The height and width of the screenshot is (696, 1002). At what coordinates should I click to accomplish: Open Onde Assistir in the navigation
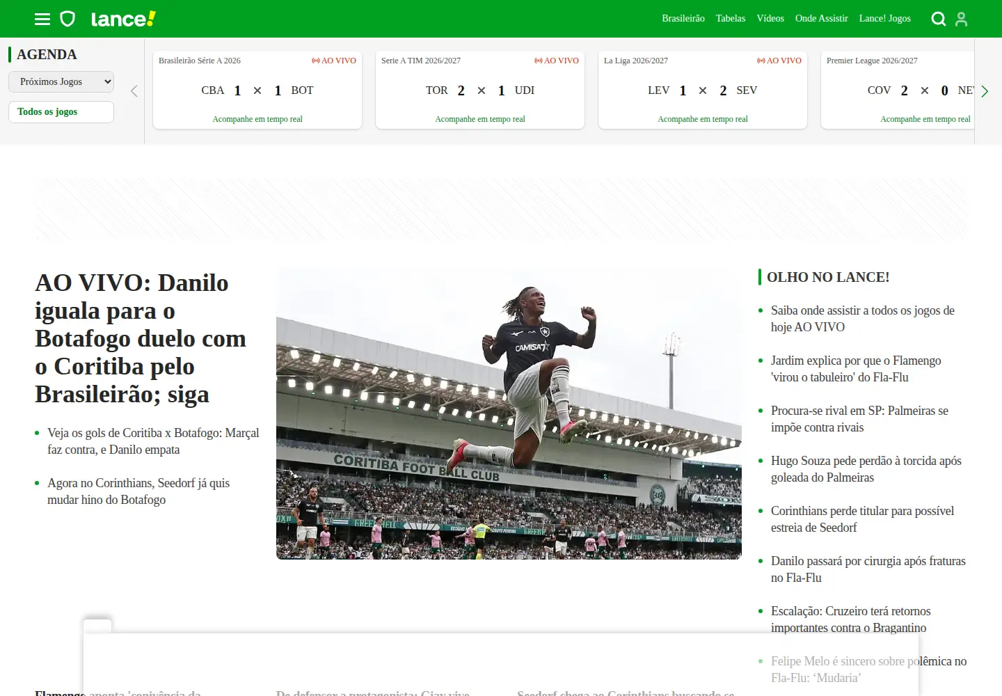(x=822, y=19)
